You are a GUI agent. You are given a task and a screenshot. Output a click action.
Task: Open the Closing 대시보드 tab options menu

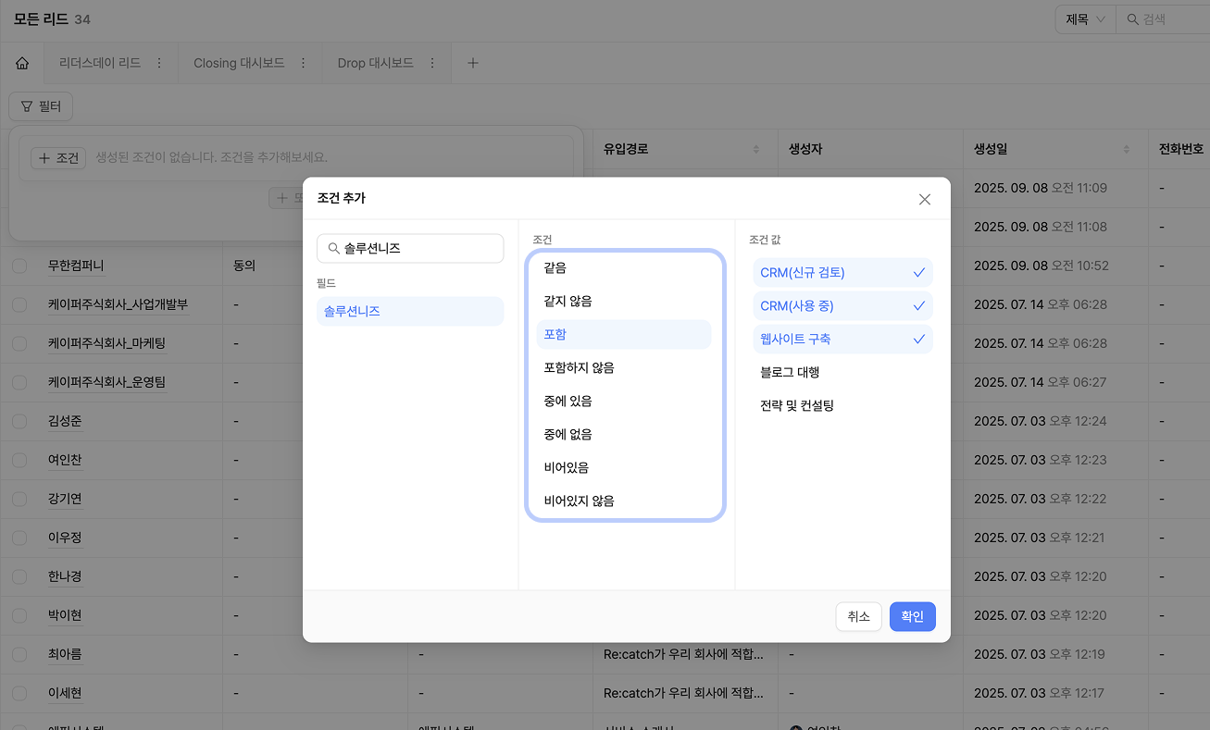click(303, 63)
